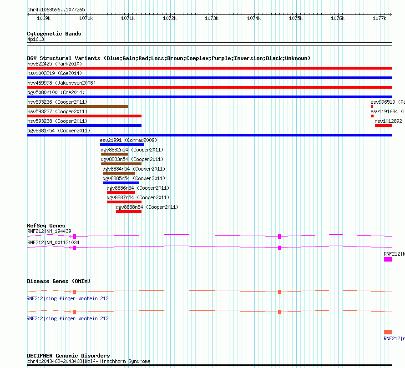Open the second RNF212|ring finger protein 212 link

click(68, 319)
